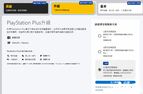Choose the 1-month subscription radio button
Viewport: 143px width, 94px height.
point(100,36)
